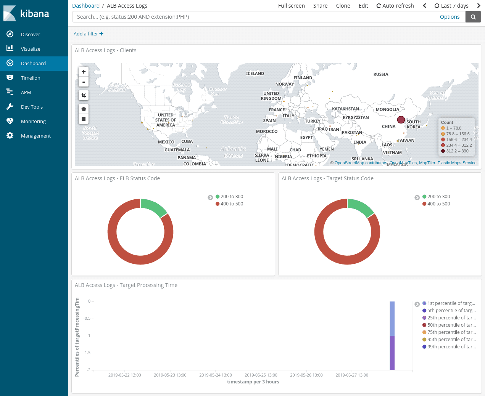The image size is (485, 396).
Task: Click Target Status 200 to 300 green swatch
Action: (424, 197)
